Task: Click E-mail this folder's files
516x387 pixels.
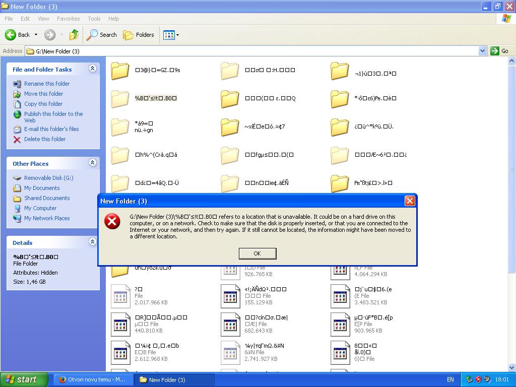Action: coord(51,129)
